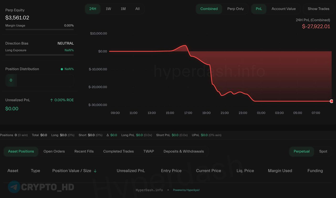Screen dimensions: 336x198
Task: Click the green $0.00 Unrealized PnL amount
Action: 12,109
